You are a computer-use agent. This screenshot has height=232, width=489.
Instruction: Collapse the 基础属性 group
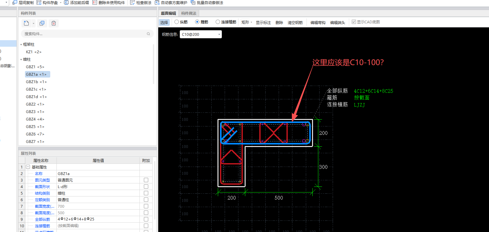point(28,167)
